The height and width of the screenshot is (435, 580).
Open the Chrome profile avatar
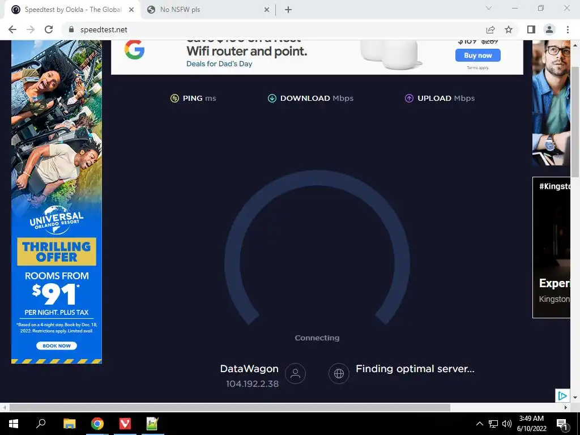pos(549,29)
